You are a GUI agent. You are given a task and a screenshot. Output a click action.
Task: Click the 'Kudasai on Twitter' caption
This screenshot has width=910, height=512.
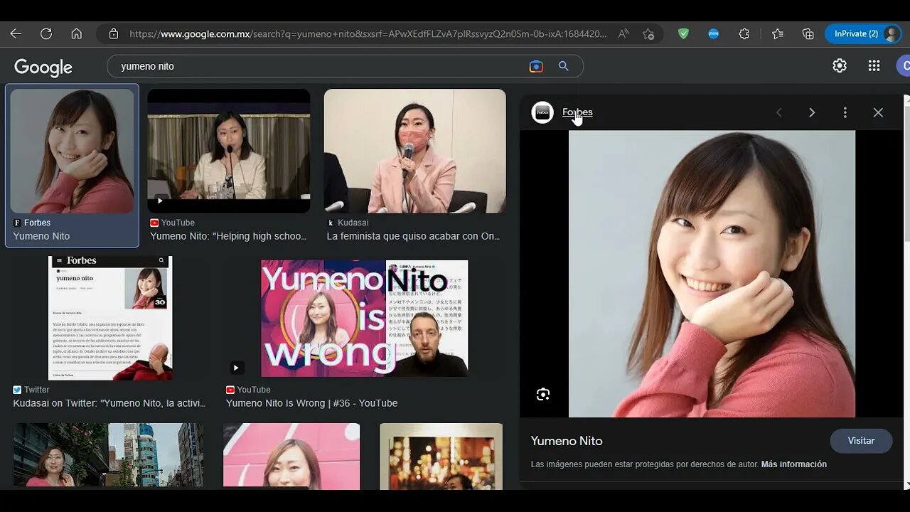pos(109,403)
